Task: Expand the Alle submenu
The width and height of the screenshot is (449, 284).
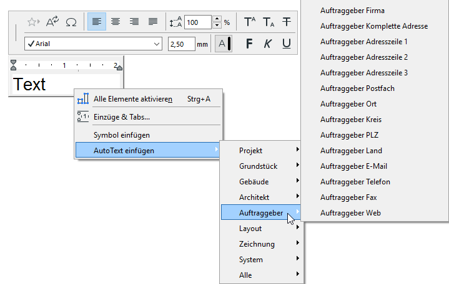Action: coord(262,275)
